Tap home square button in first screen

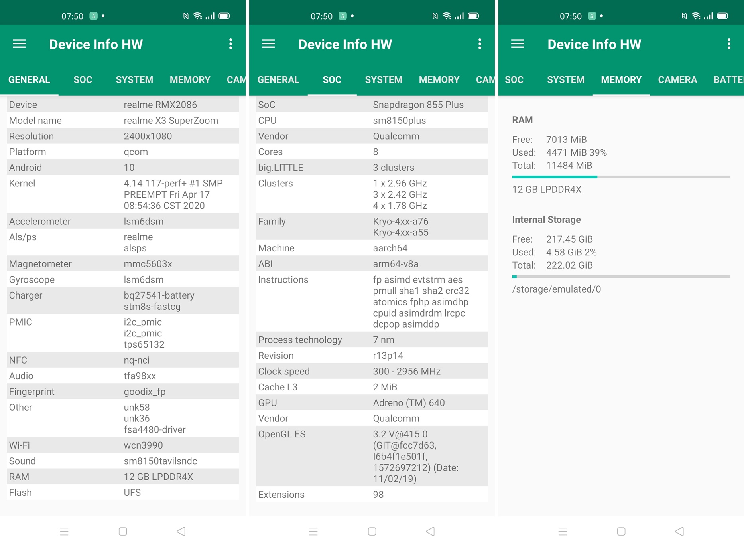click(x=123, y=531)
